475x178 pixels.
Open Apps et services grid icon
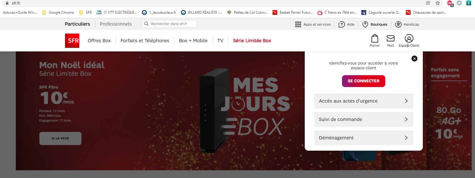298,24
